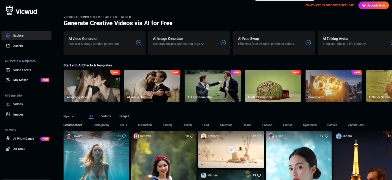Select the Sci-Fi category tab
The width and height of the screenshot is (392, 180).
click(x=123, y=125)
